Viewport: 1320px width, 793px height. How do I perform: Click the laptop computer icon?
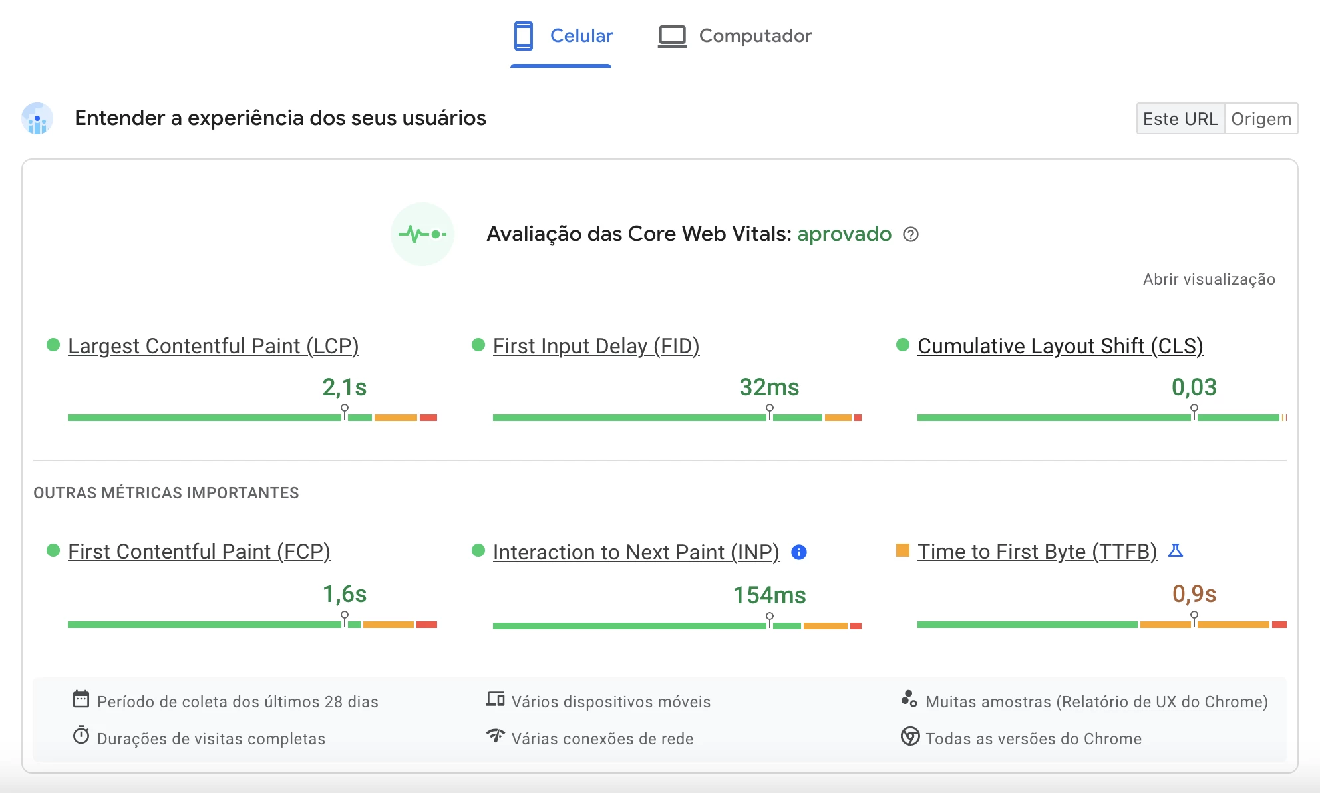pyautogui.click(x=672, y=36)
